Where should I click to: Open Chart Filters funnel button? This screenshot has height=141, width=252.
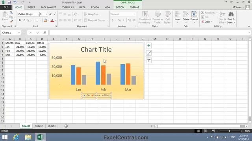(x=149, y=60)
